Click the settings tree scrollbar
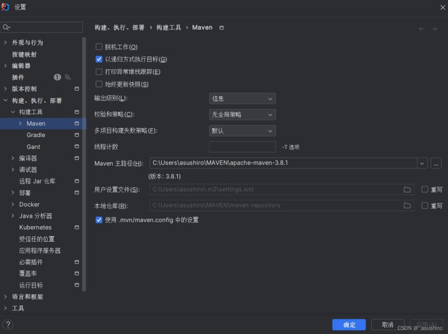This screenshot has width=448, height=334. coord(84,164)
